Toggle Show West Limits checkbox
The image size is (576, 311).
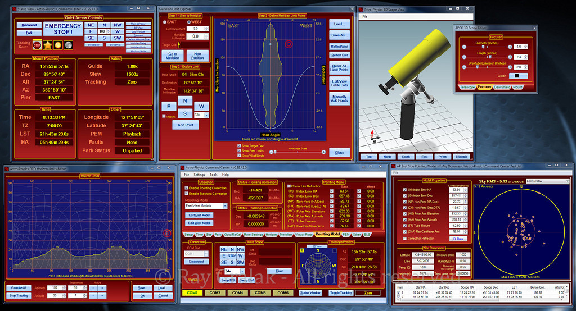pyautogui.click(x=239, y=155)
